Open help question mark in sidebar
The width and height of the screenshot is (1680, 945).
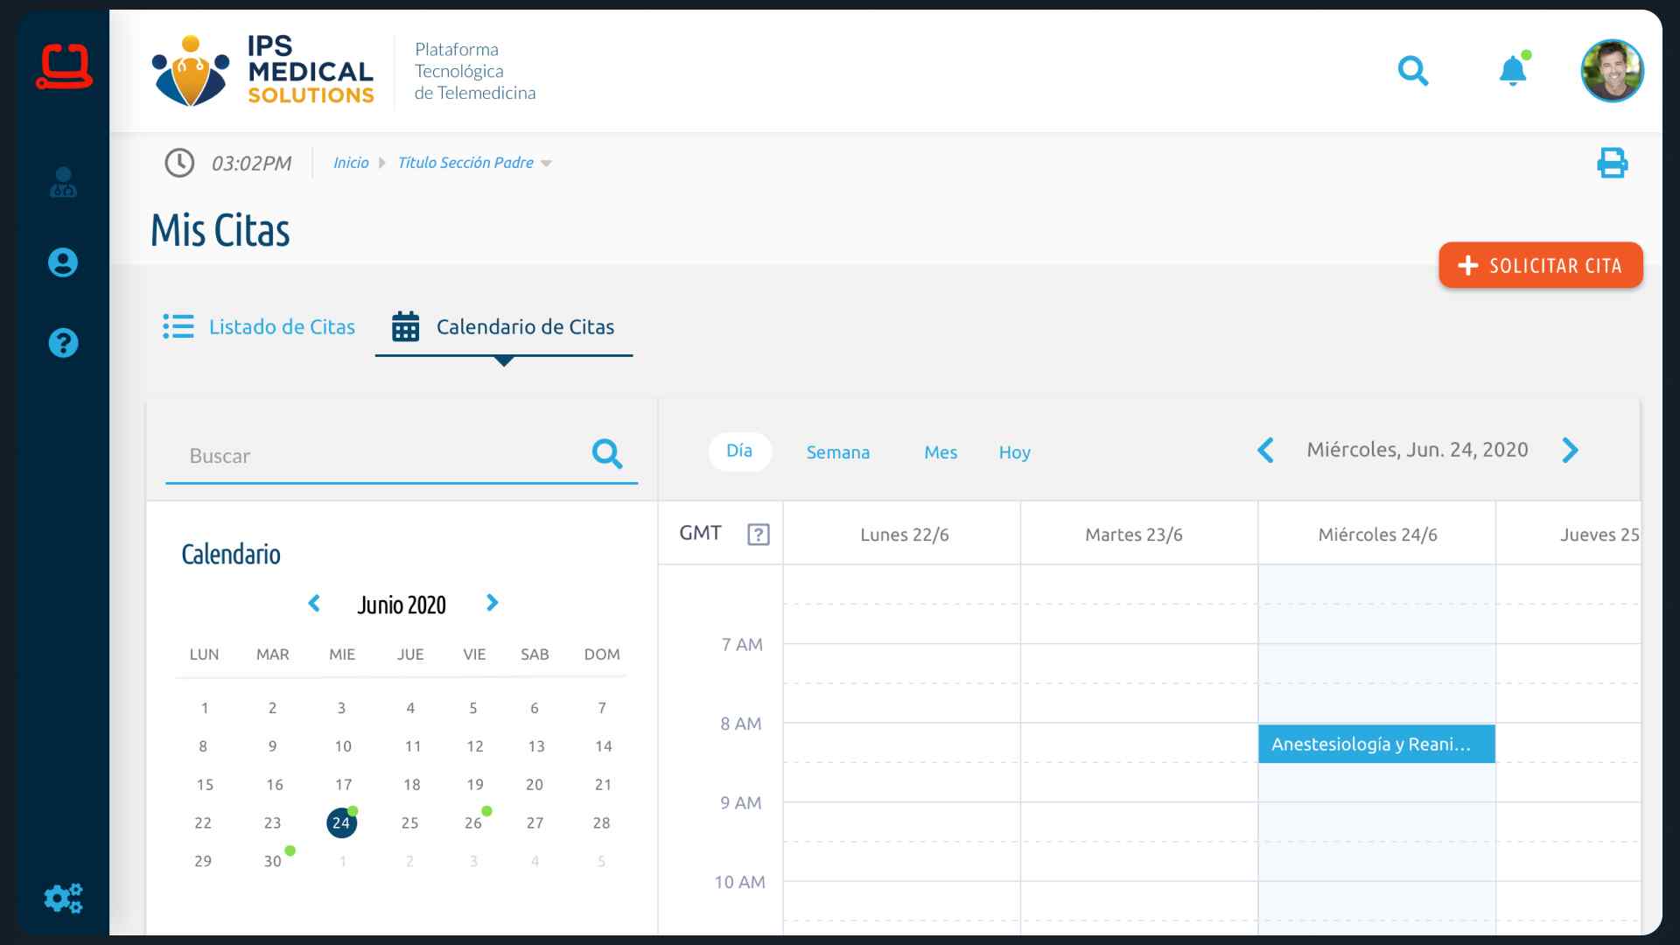coord(63,343)
